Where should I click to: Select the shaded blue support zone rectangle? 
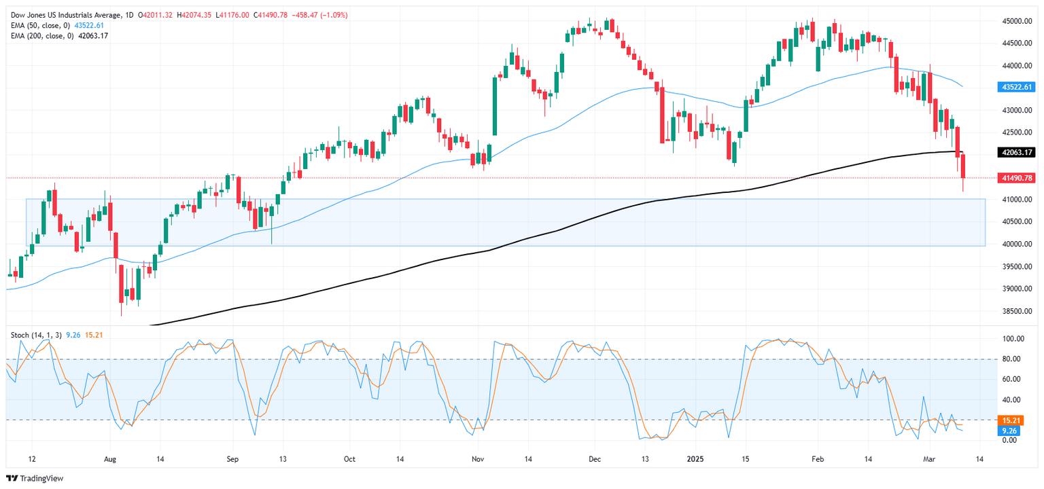pos(504,222)
